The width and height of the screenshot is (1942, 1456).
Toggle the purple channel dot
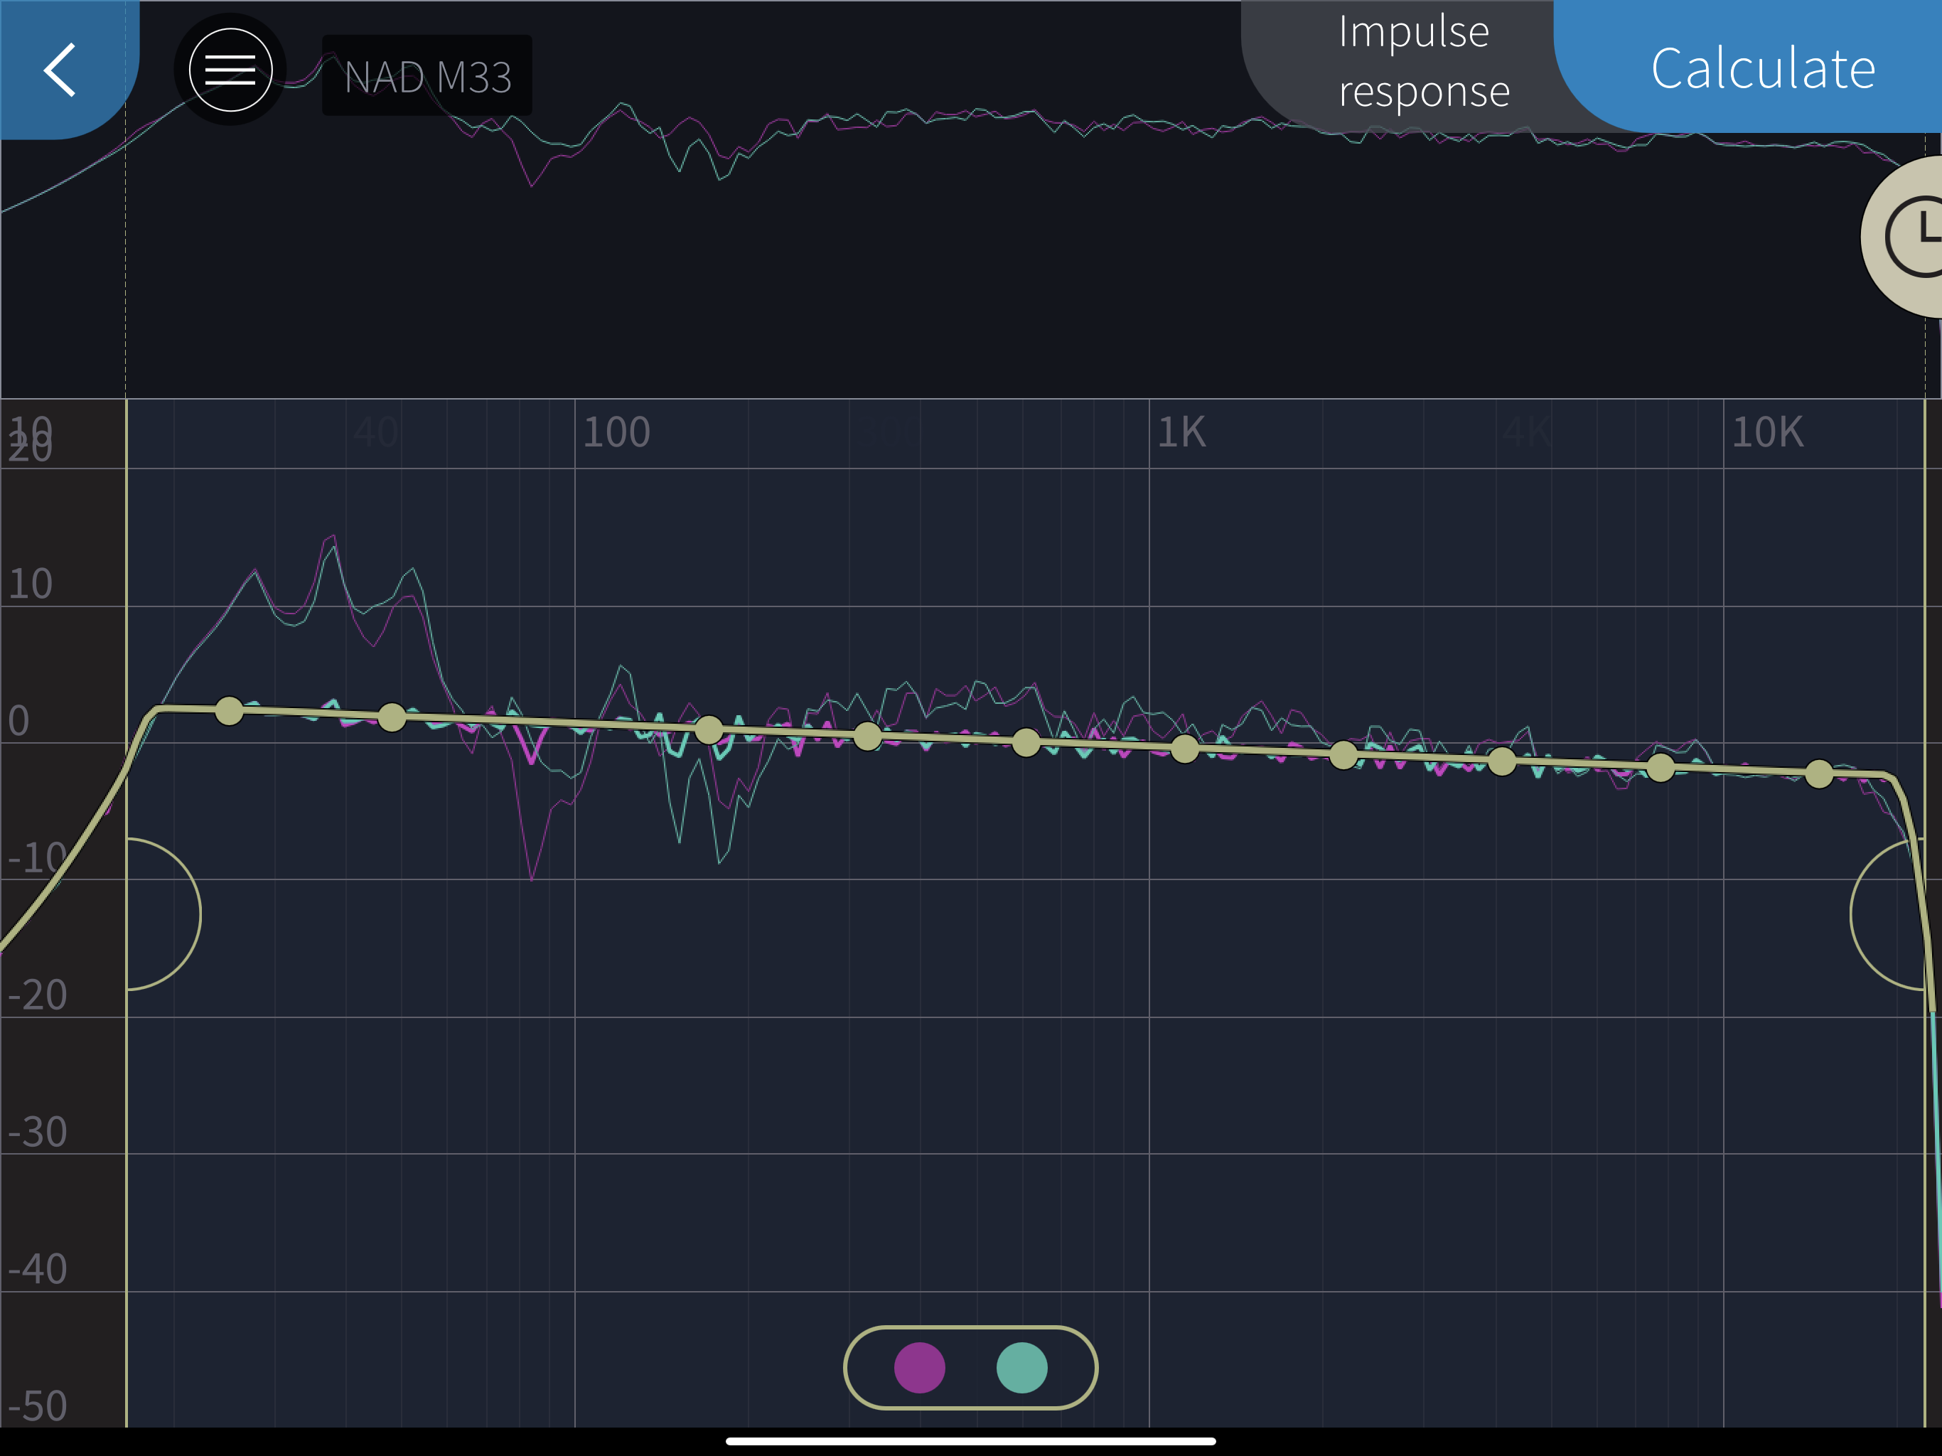click(x=919, y=1367)
